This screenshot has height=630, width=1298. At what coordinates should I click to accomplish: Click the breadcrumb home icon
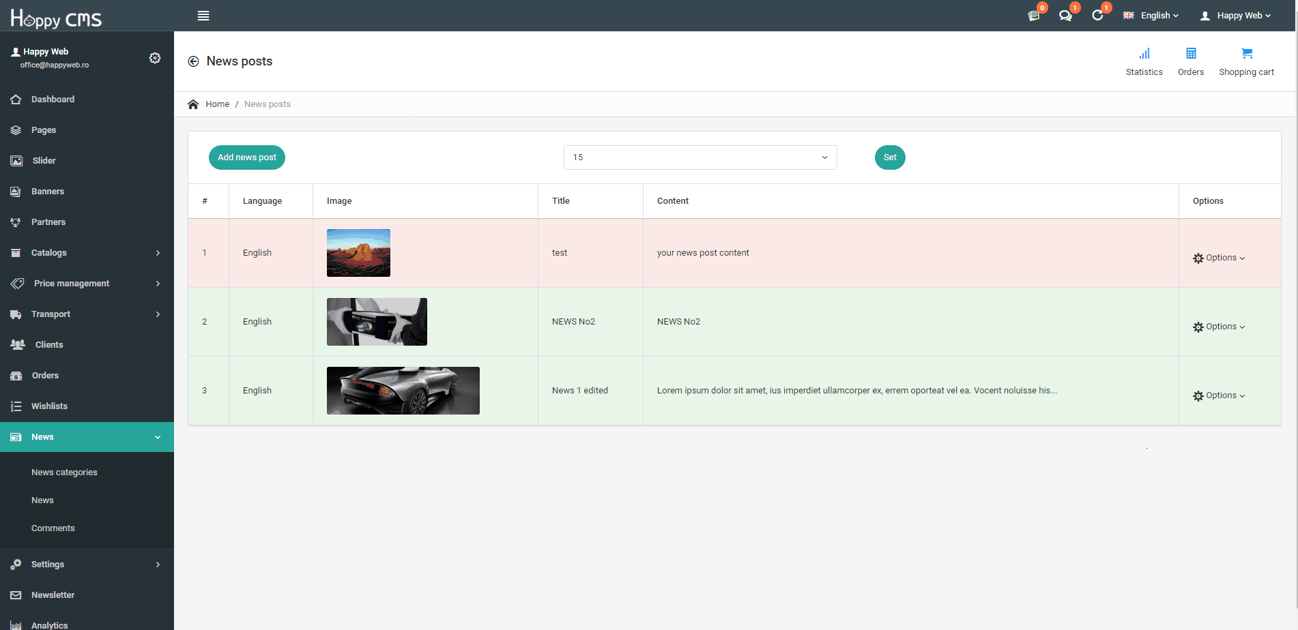click(x=193, y=104)
